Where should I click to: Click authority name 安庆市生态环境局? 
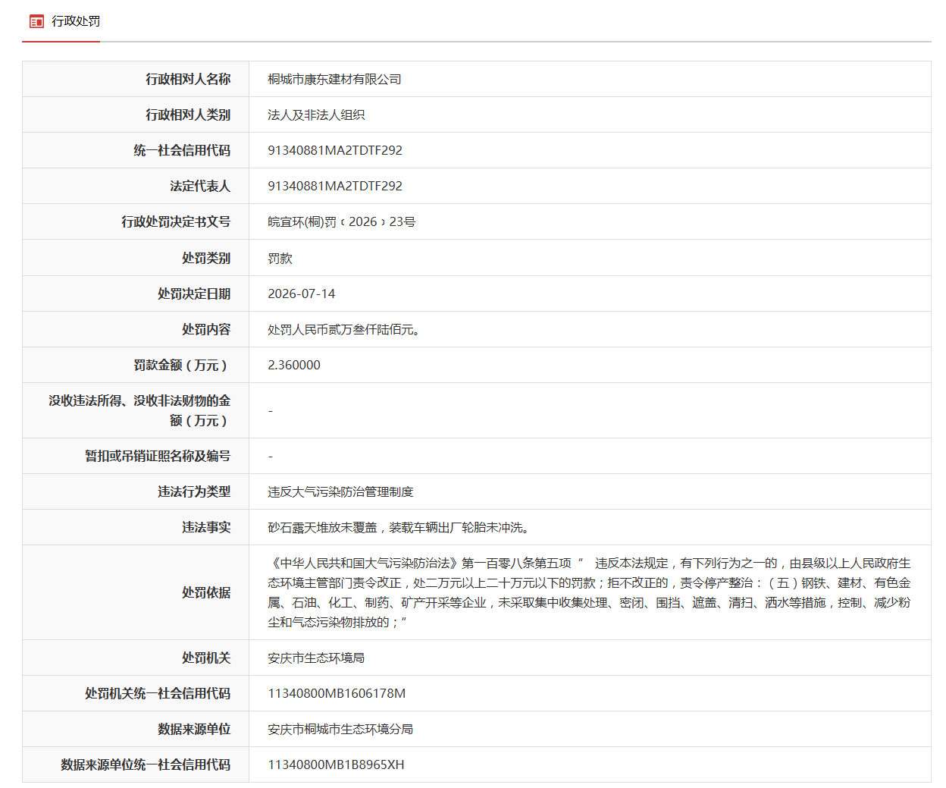coord(316,658)
